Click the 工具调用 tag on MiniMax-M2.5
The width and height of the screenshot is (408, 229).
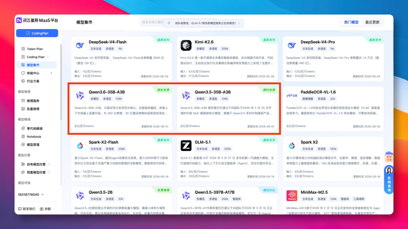point(359,199)
